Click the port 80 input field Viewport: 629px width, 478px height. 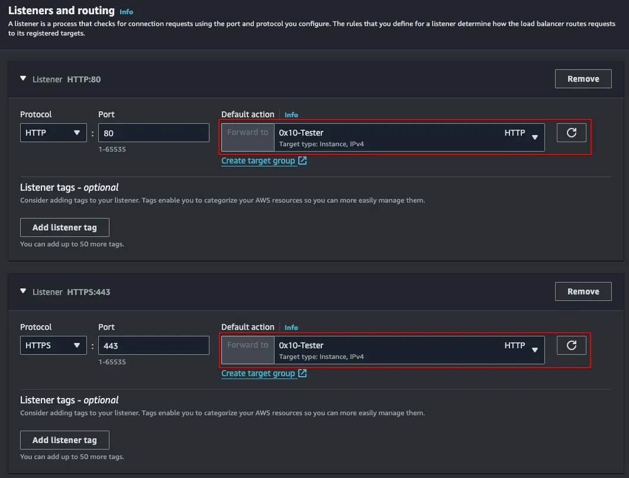tap(153, 133)
